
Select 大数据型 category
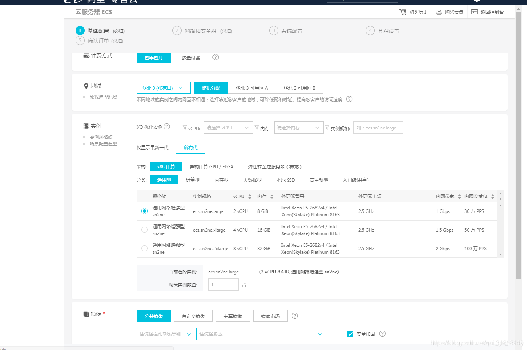click(x=252, y=180)
